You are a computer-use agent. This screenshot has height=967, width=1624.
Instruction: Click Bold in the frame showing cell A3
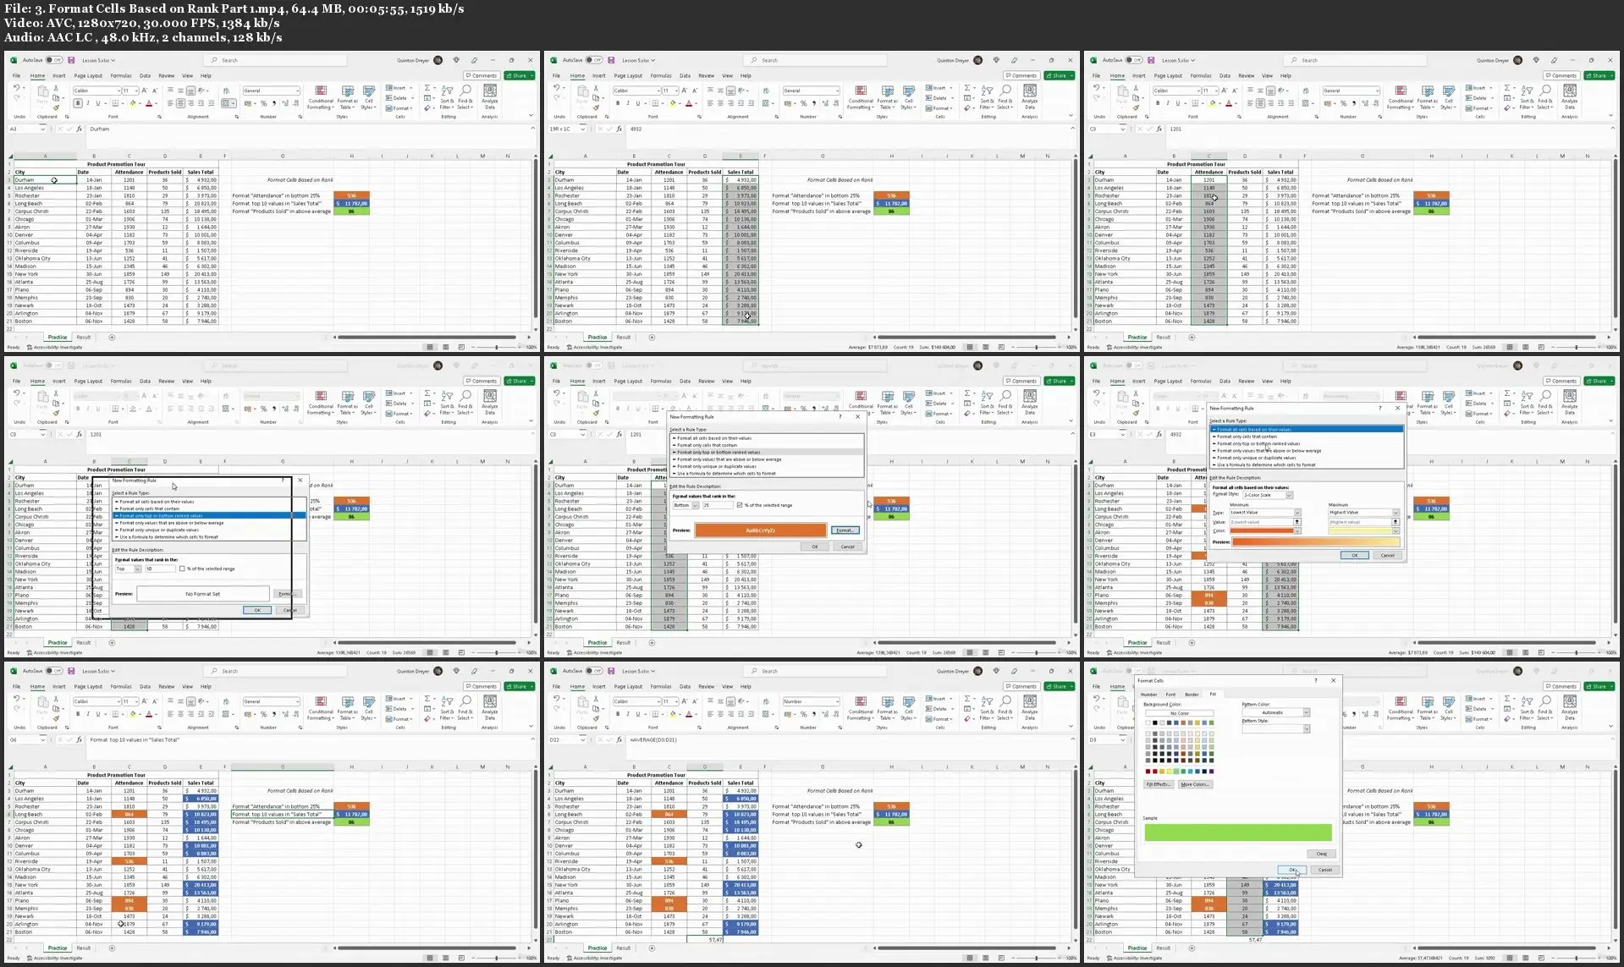78,103
